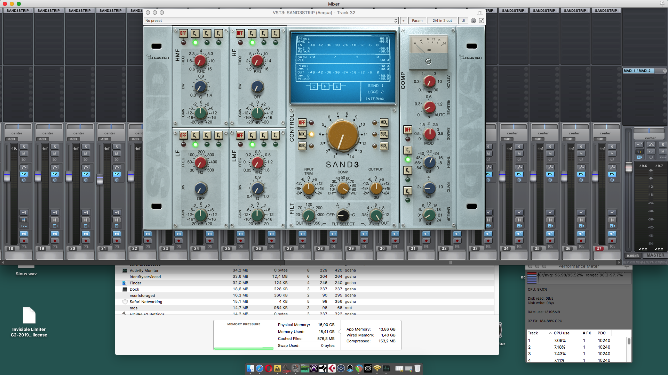Toggle the plugin bypass checkbox in the FX header
Image resolution: width=668 pixels, height=375 pixels.
(x=482, y=20)
